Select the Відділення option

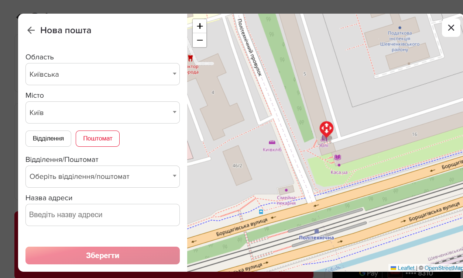click(x=48, y=139)
